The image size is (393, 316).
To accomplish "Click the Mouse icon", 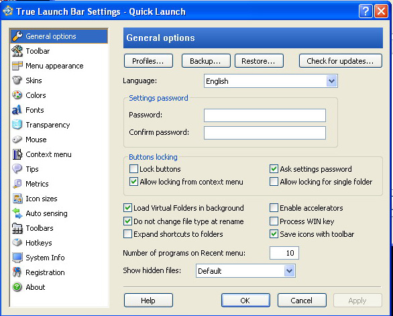I will click(x=17, y=140).
